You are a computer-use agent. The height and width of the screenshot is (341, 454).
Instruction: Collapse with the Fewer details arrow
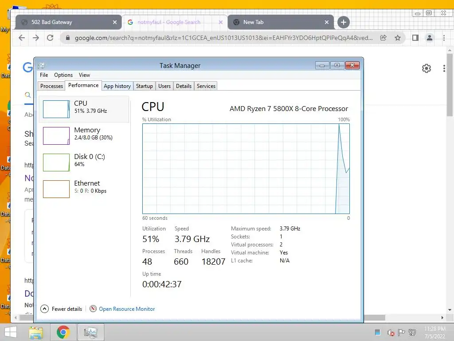coord(44,309)
